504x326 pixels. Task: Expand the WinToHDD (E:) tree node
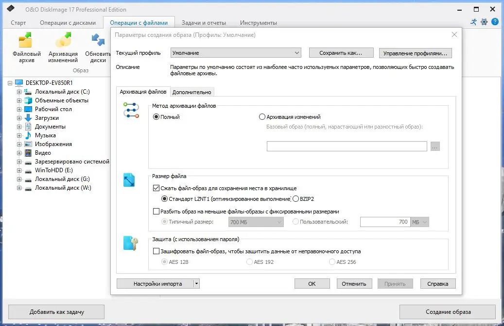click(x=19, y=171)
